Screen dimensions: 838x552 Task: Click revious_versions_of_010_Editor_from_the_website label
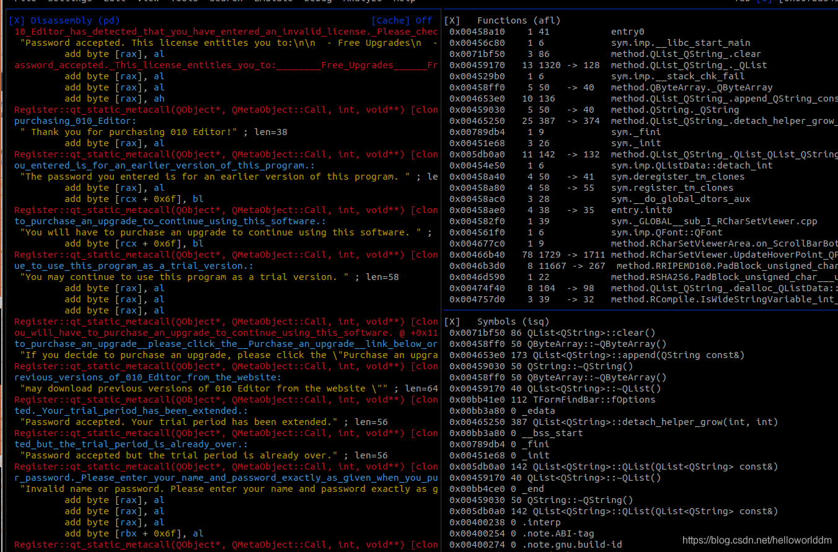(x=148, y=377)
